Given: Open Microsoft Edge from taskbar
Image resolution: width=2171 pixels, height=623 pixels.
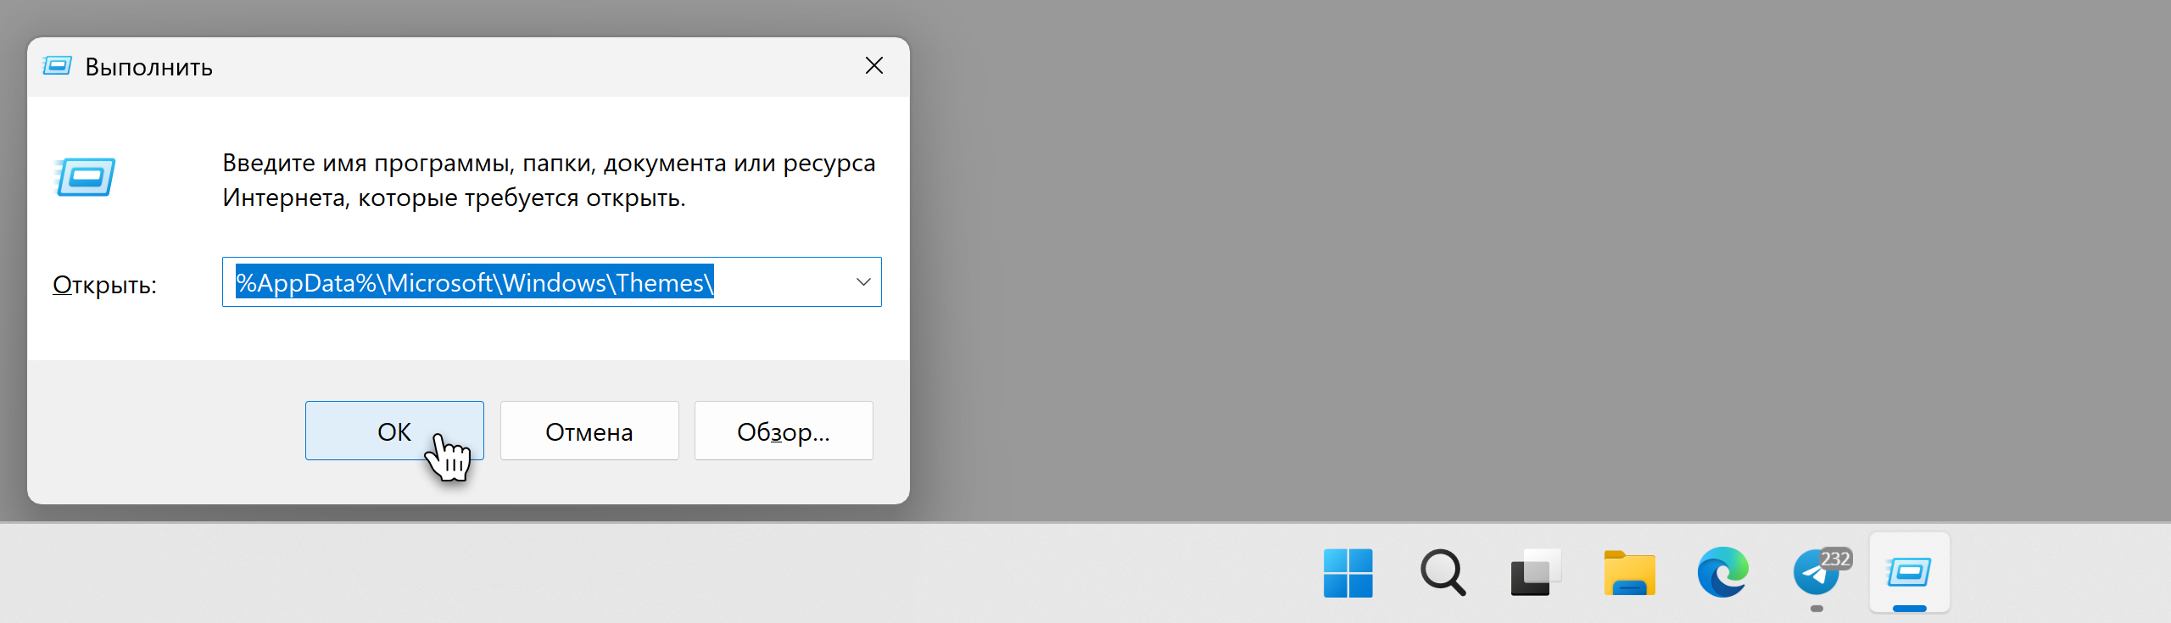Looking at the screenshot, I should (x=1722, y=573).
